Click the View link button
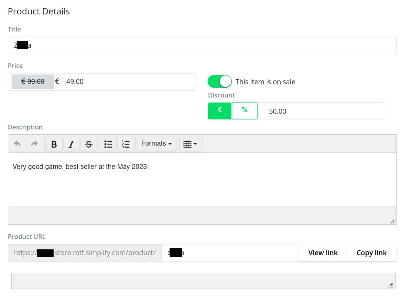The image size is (401, 296). [323, 253]
